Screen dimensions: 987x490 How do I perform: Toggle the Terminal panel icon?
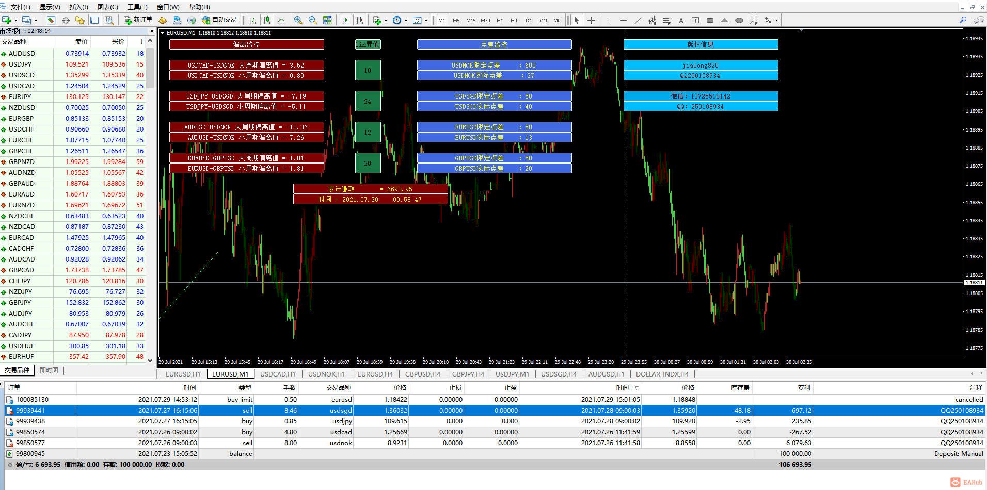(94, 20)
